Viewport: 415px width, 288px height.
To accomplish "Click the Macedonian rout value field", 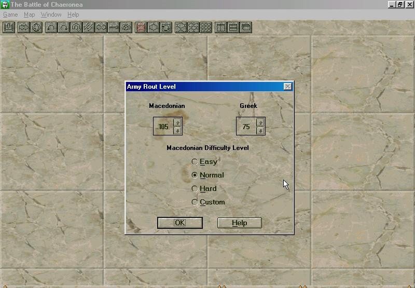I will point(164,127).
